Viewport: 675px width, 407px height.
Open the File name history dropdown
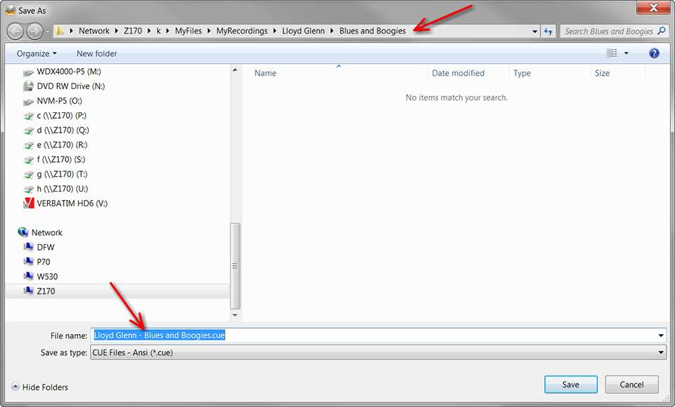(x=661, y=335)
